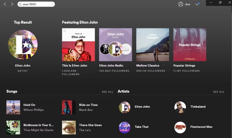Open the Popular Strings playlist cover
The height and width of the screenshot is (138, 232).
tap(190, 45)
